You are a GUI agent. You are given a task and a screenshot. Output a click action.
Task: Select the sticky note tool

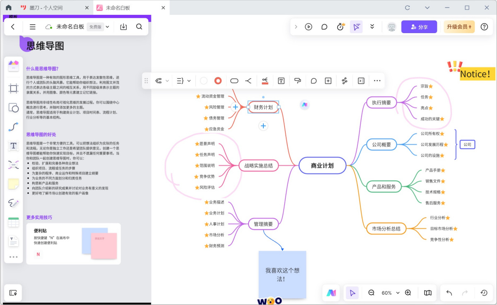tap(14, 184)
